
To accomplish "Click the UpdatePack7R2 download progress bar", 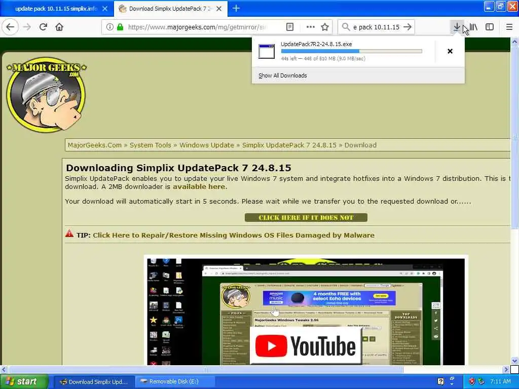I will click(352, 51).
